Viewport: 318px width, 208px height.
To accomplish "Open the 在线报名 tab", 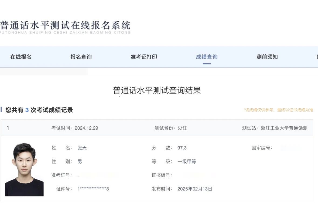I will click(x=21, y=57).
